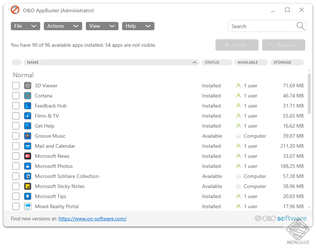Click the search magnifier icon

[301, 26]
